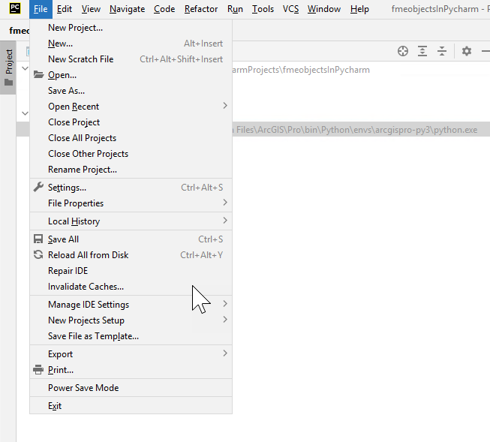Toggle Power Save Mode in File menu
This screenshot has height=442, width=490.
83,388
